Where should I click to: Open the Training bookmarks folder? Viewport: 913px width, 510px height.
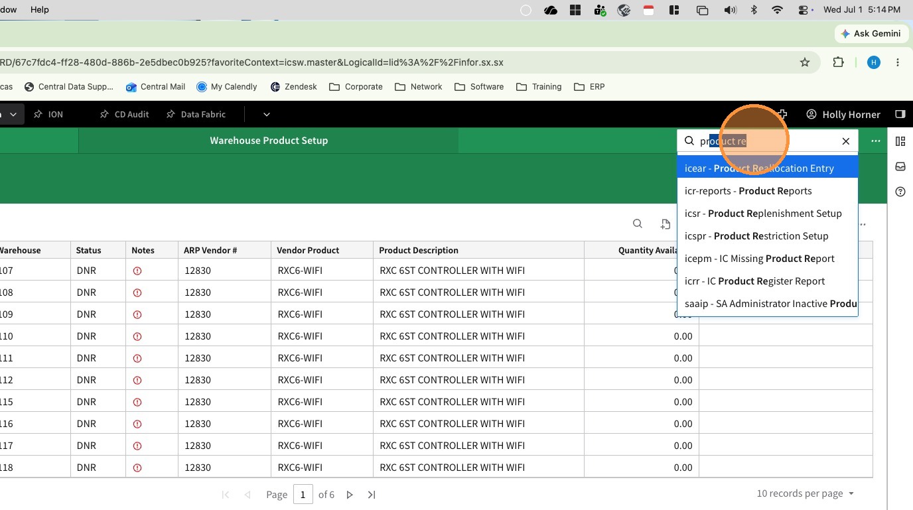pyautogui.click(x=539, y=87)
